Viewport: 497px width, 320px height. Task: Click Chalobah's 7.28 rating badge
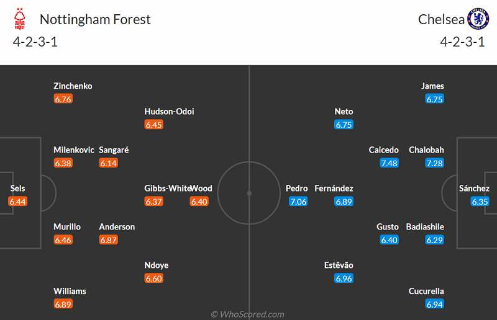tap(435, 163)
